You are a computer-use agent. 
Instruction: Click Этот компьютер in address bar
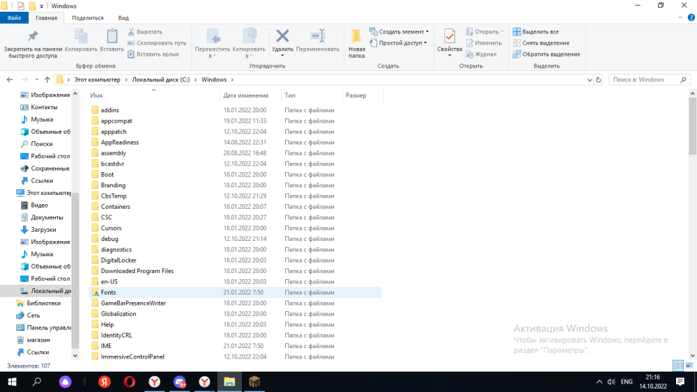pyautogui.click(x=97, y=79)
